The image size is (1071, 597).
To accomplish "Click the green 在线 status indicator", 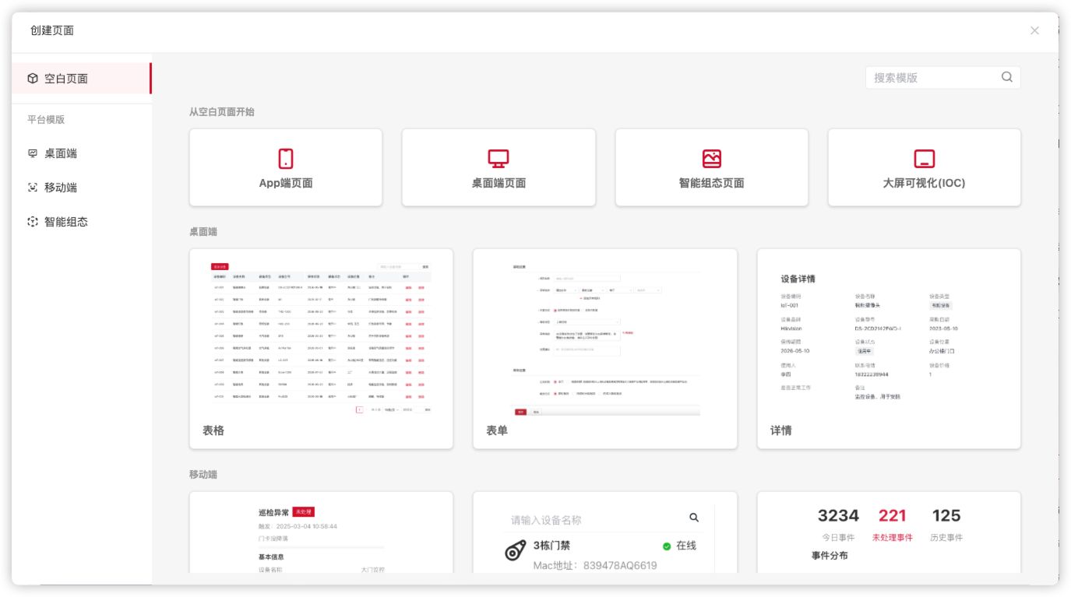I will point(666,546).
